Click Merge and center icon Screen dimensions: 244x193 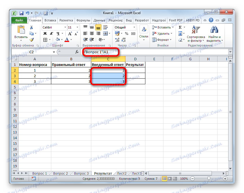[x=105, y=34]
